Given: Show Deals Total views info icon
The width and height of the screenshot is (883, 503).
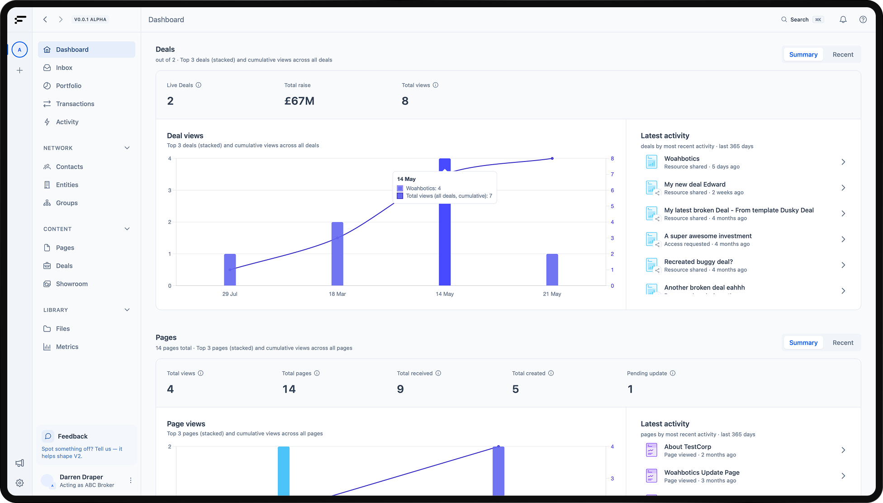Looking at the screenshot, I should (436, 85).
